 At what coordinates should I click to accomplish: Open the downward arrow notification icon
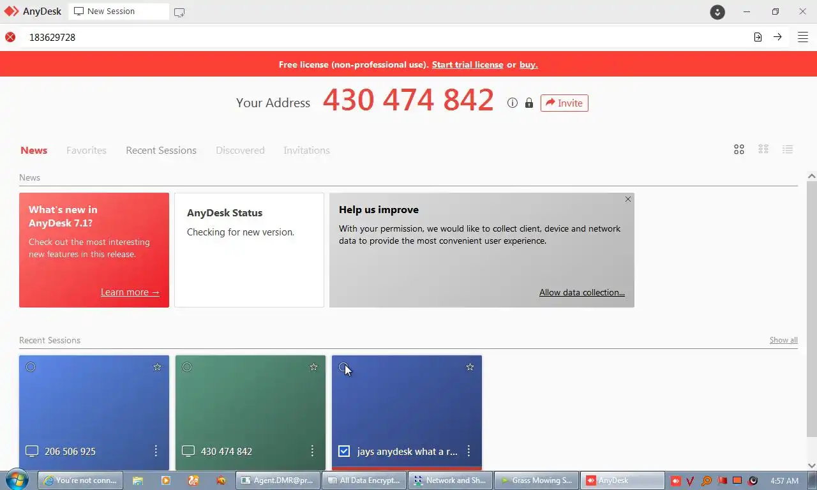[x=717, y=11]
